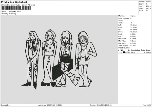Click the 'Created By:' footer label
Screen dimensions: 152x107
(5, 105)
